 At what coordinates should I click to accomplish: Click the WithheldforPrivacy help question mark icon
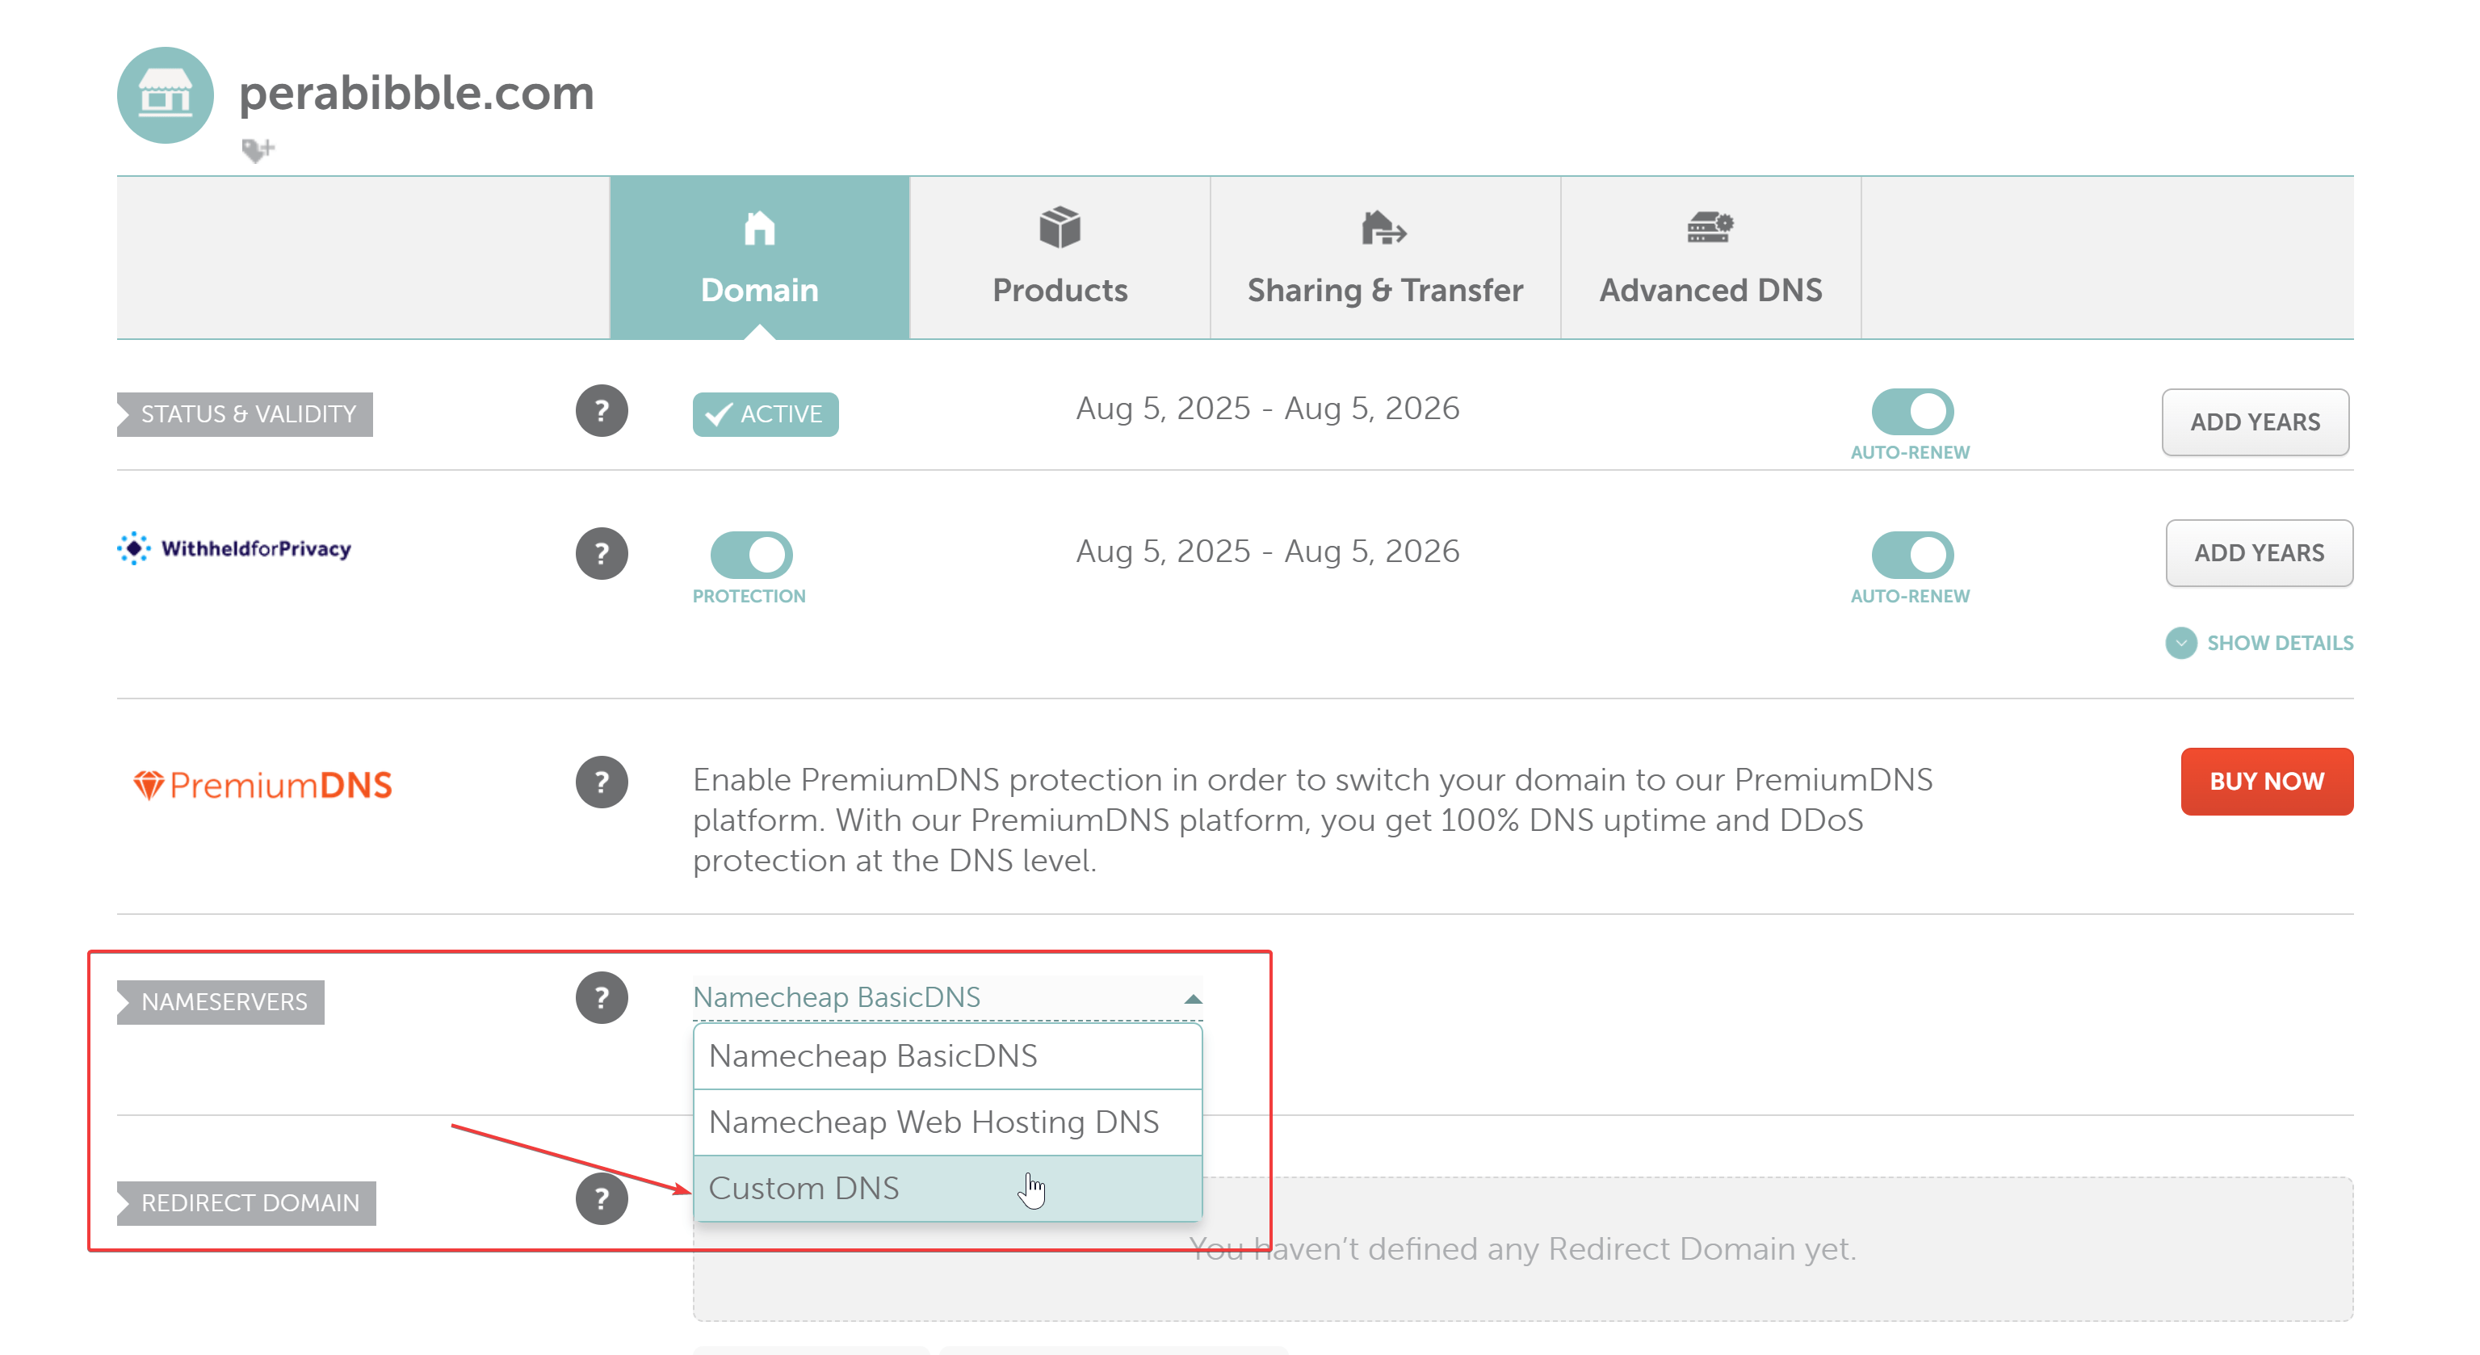point(601,553)
